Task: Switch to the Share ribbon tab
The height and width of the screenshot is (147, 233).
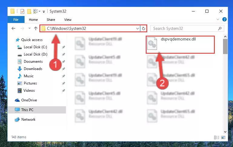Action: point(51,20)
